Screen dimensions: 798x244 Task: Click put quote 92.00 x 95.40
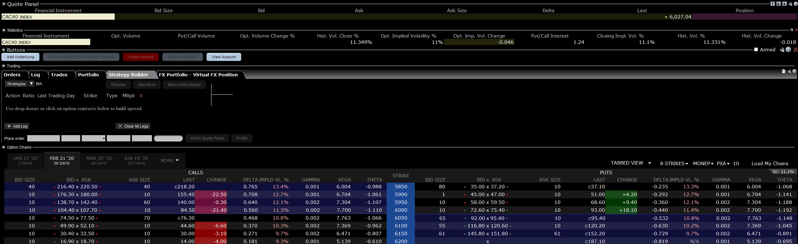tap(488, 218)
